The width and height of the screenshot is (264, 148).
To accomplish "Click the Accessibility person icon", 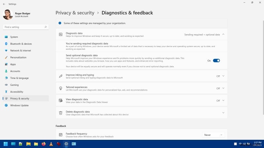I will point(6,92).
